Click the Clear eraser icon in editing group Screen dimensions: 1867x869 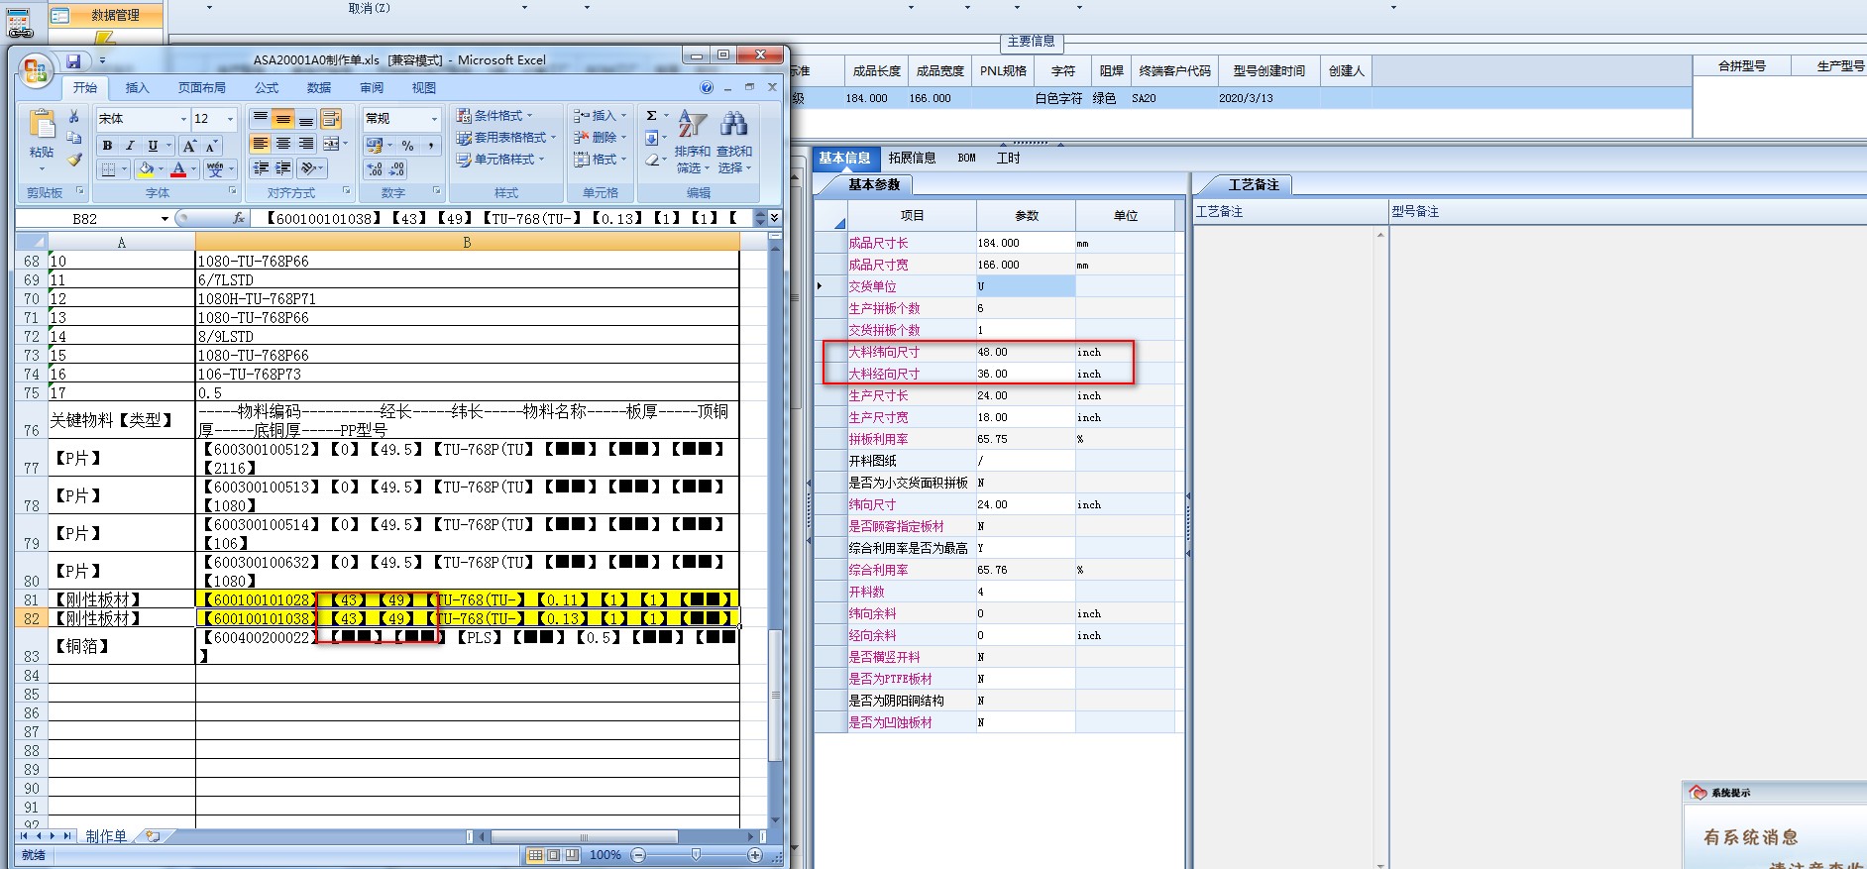[x=652, y=160]
